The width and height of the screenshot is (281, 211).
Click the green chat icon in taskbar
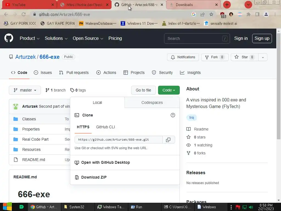click(21, 207)
